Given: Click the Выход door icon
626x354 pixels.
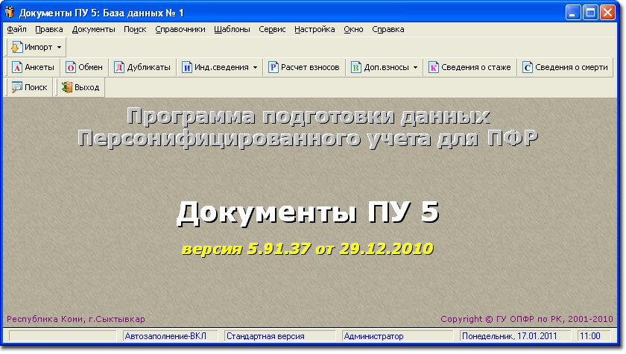Looking at the screenshot, I should pos(66,87).
